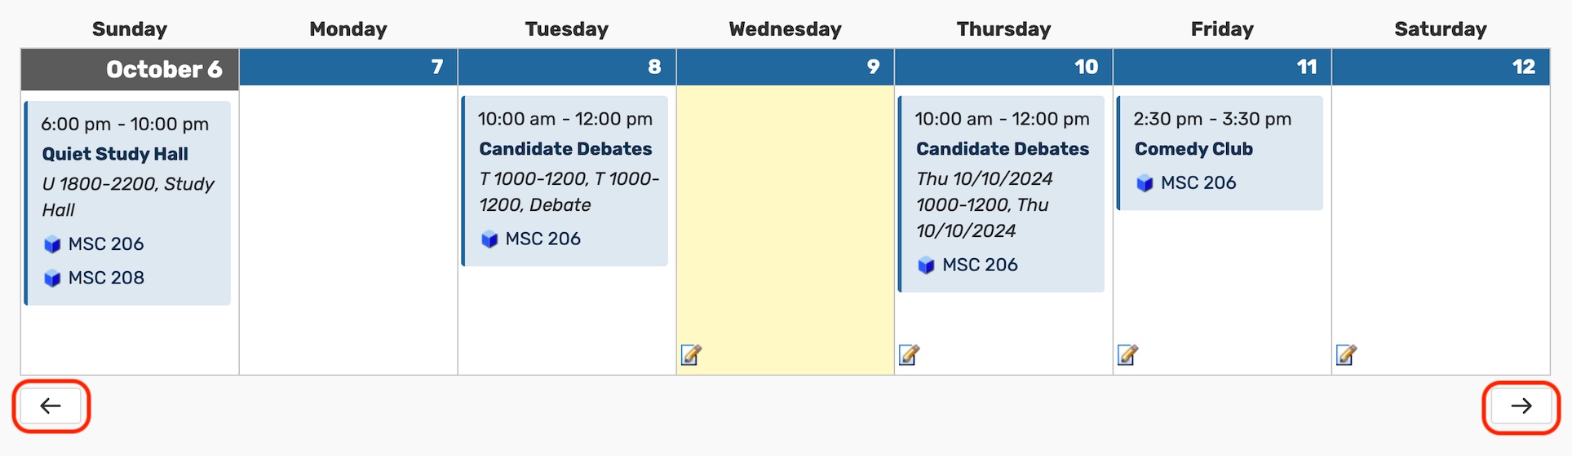Select the October 6 date header

(x=130, y=69)
